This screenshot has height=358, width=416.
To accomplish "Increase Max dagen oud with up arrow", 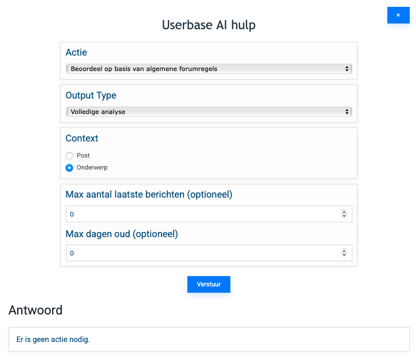I will [344, 251].
